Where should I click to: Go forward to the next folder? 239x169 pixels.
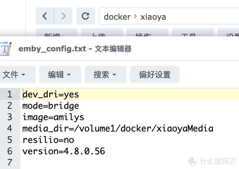pos(63,16)
